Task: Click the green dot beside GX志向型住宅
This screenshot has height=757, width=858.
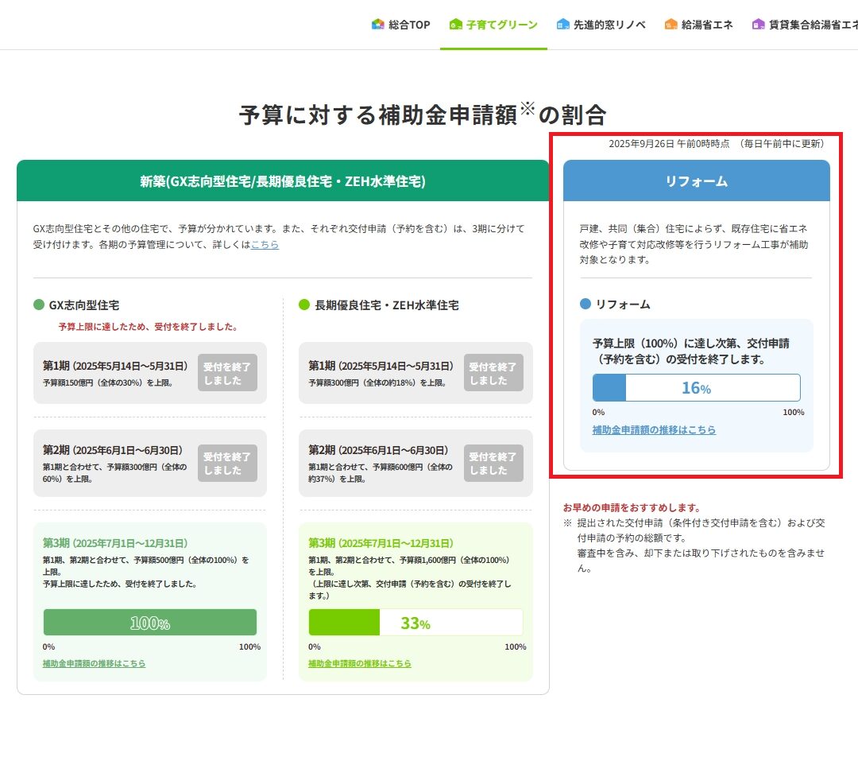Action: (39, 305)
